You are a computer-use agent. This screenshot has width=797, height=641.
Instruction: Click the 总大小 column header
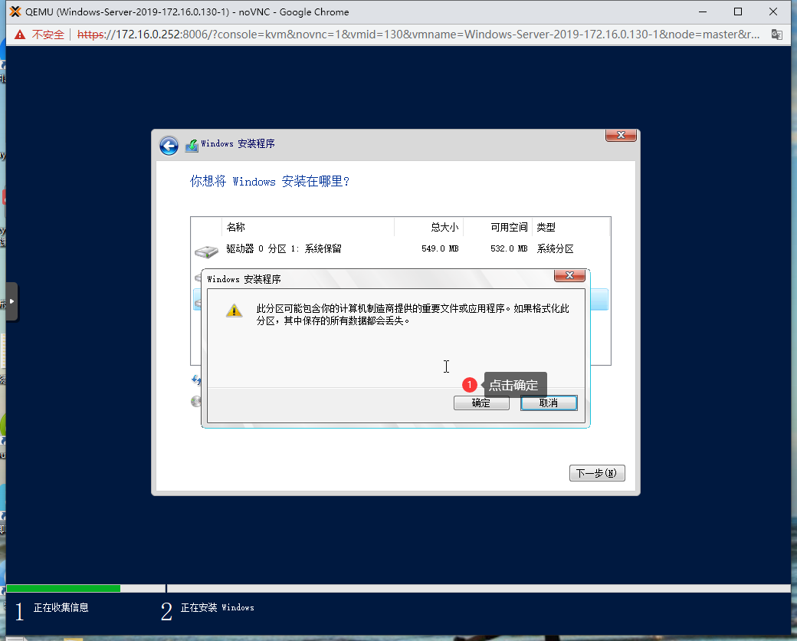(x=428, y=227)
